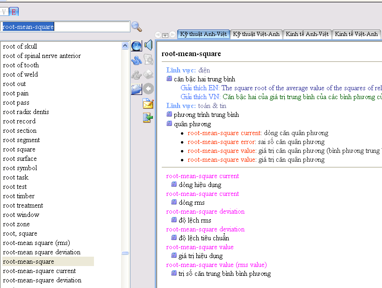The width and height of the screenshot is (382, 288).
Task: Click note icon beside căn bậc hai trung bình
Action: pos(169,79)
